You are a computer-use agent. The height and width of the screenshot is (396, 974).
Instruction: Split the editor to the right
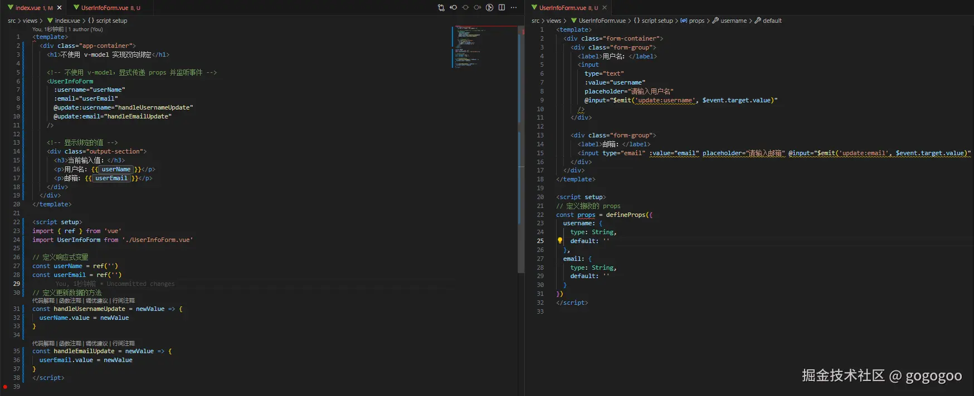(x=501, y=8)
